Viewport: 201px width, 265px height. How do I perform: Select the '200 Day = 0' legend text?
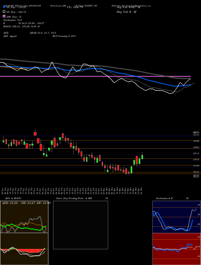click(x=14, y=17)
